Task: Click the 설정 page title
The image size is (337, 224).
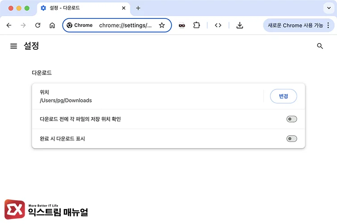Action: click(x=31, y=46)
